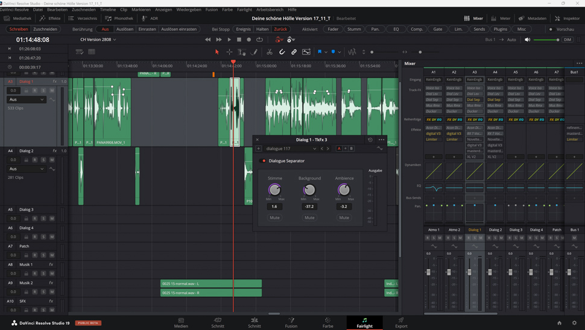Rewind with the double left arrows
This screenshot has width=585, height=330.
pyautogui.click(x=208, y=40)
